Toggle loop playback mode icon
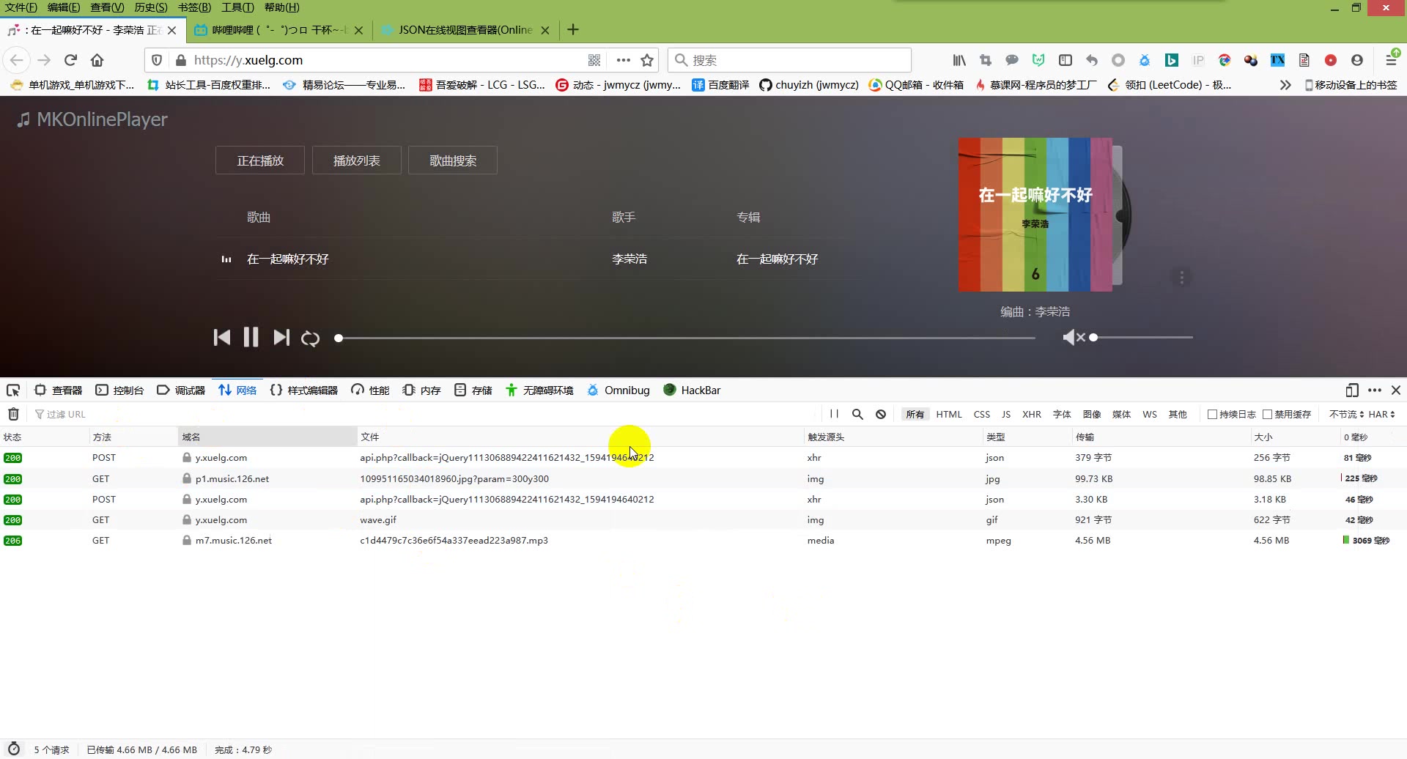This screenshot has height=759, width=1407. 310,338
